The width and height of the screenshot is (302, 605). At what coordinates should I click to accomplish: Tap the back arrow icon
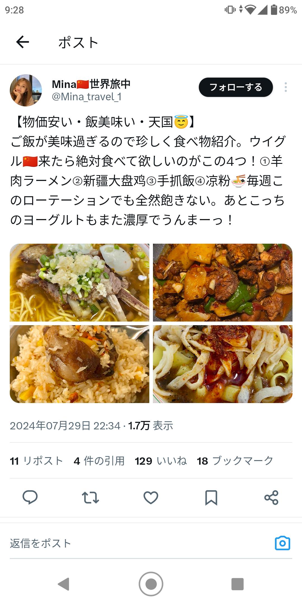click(23, 42)
